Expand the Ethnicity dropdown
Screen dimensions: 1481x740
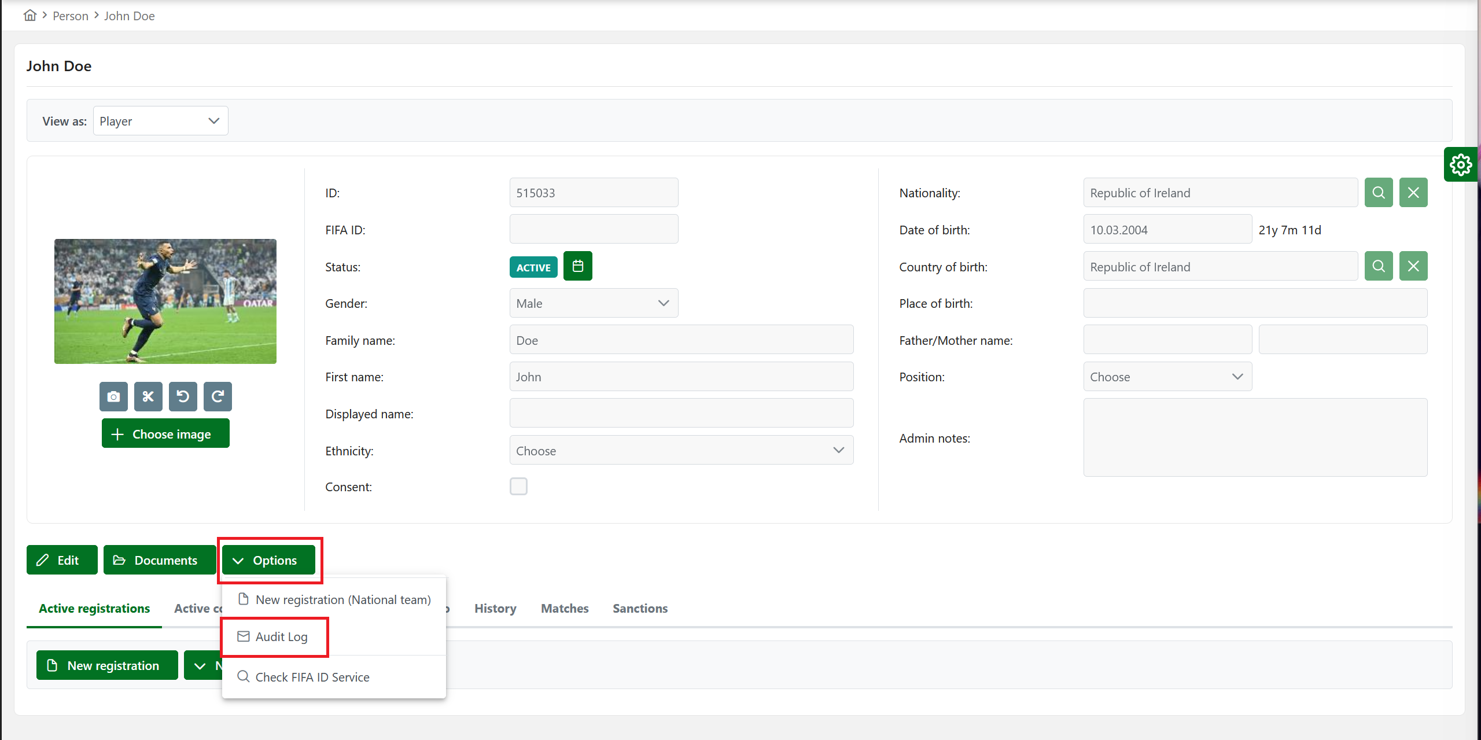coord(681,450)
